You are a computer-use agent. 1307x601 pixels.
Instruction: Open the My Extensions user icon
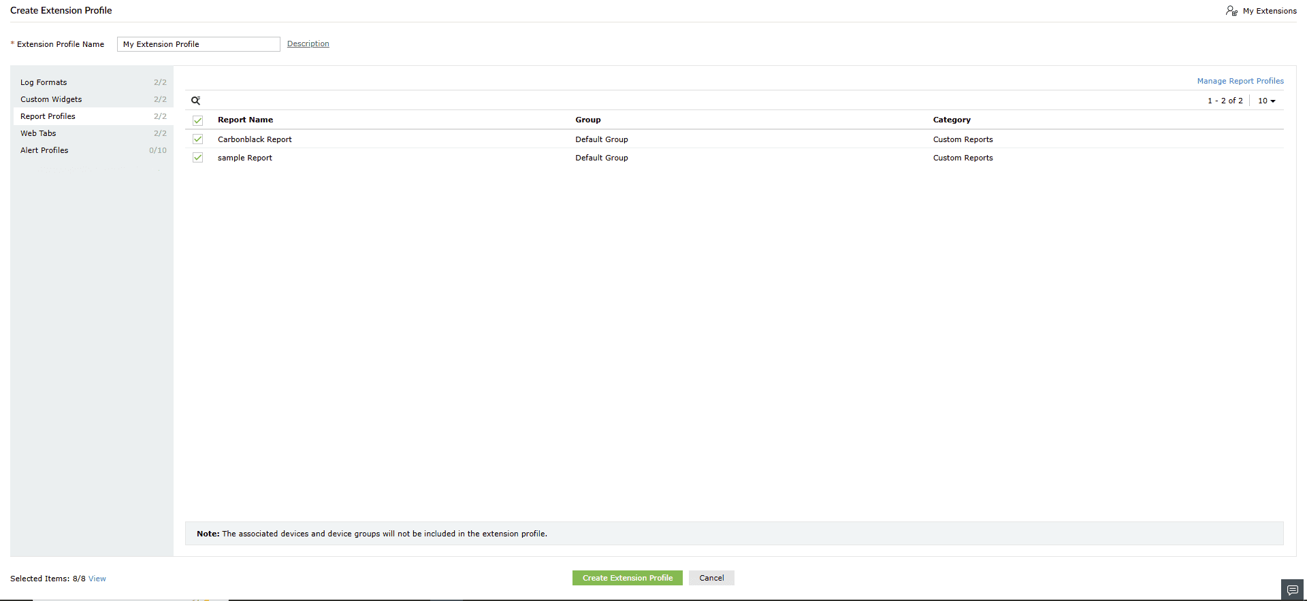click(1231, 11)
